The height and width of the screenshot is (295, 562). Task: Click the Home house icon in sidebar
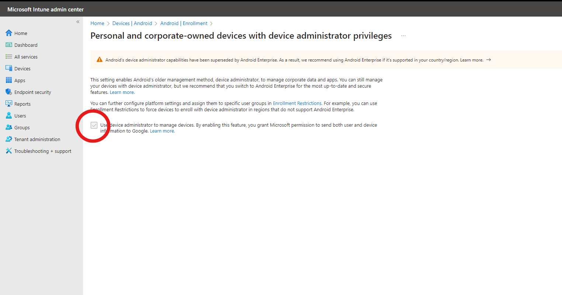pyautogui.click(x=9, y=33)
